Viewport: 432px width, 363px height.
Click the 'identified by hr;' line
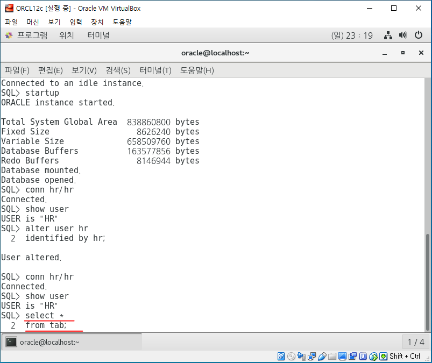(65, 238)
